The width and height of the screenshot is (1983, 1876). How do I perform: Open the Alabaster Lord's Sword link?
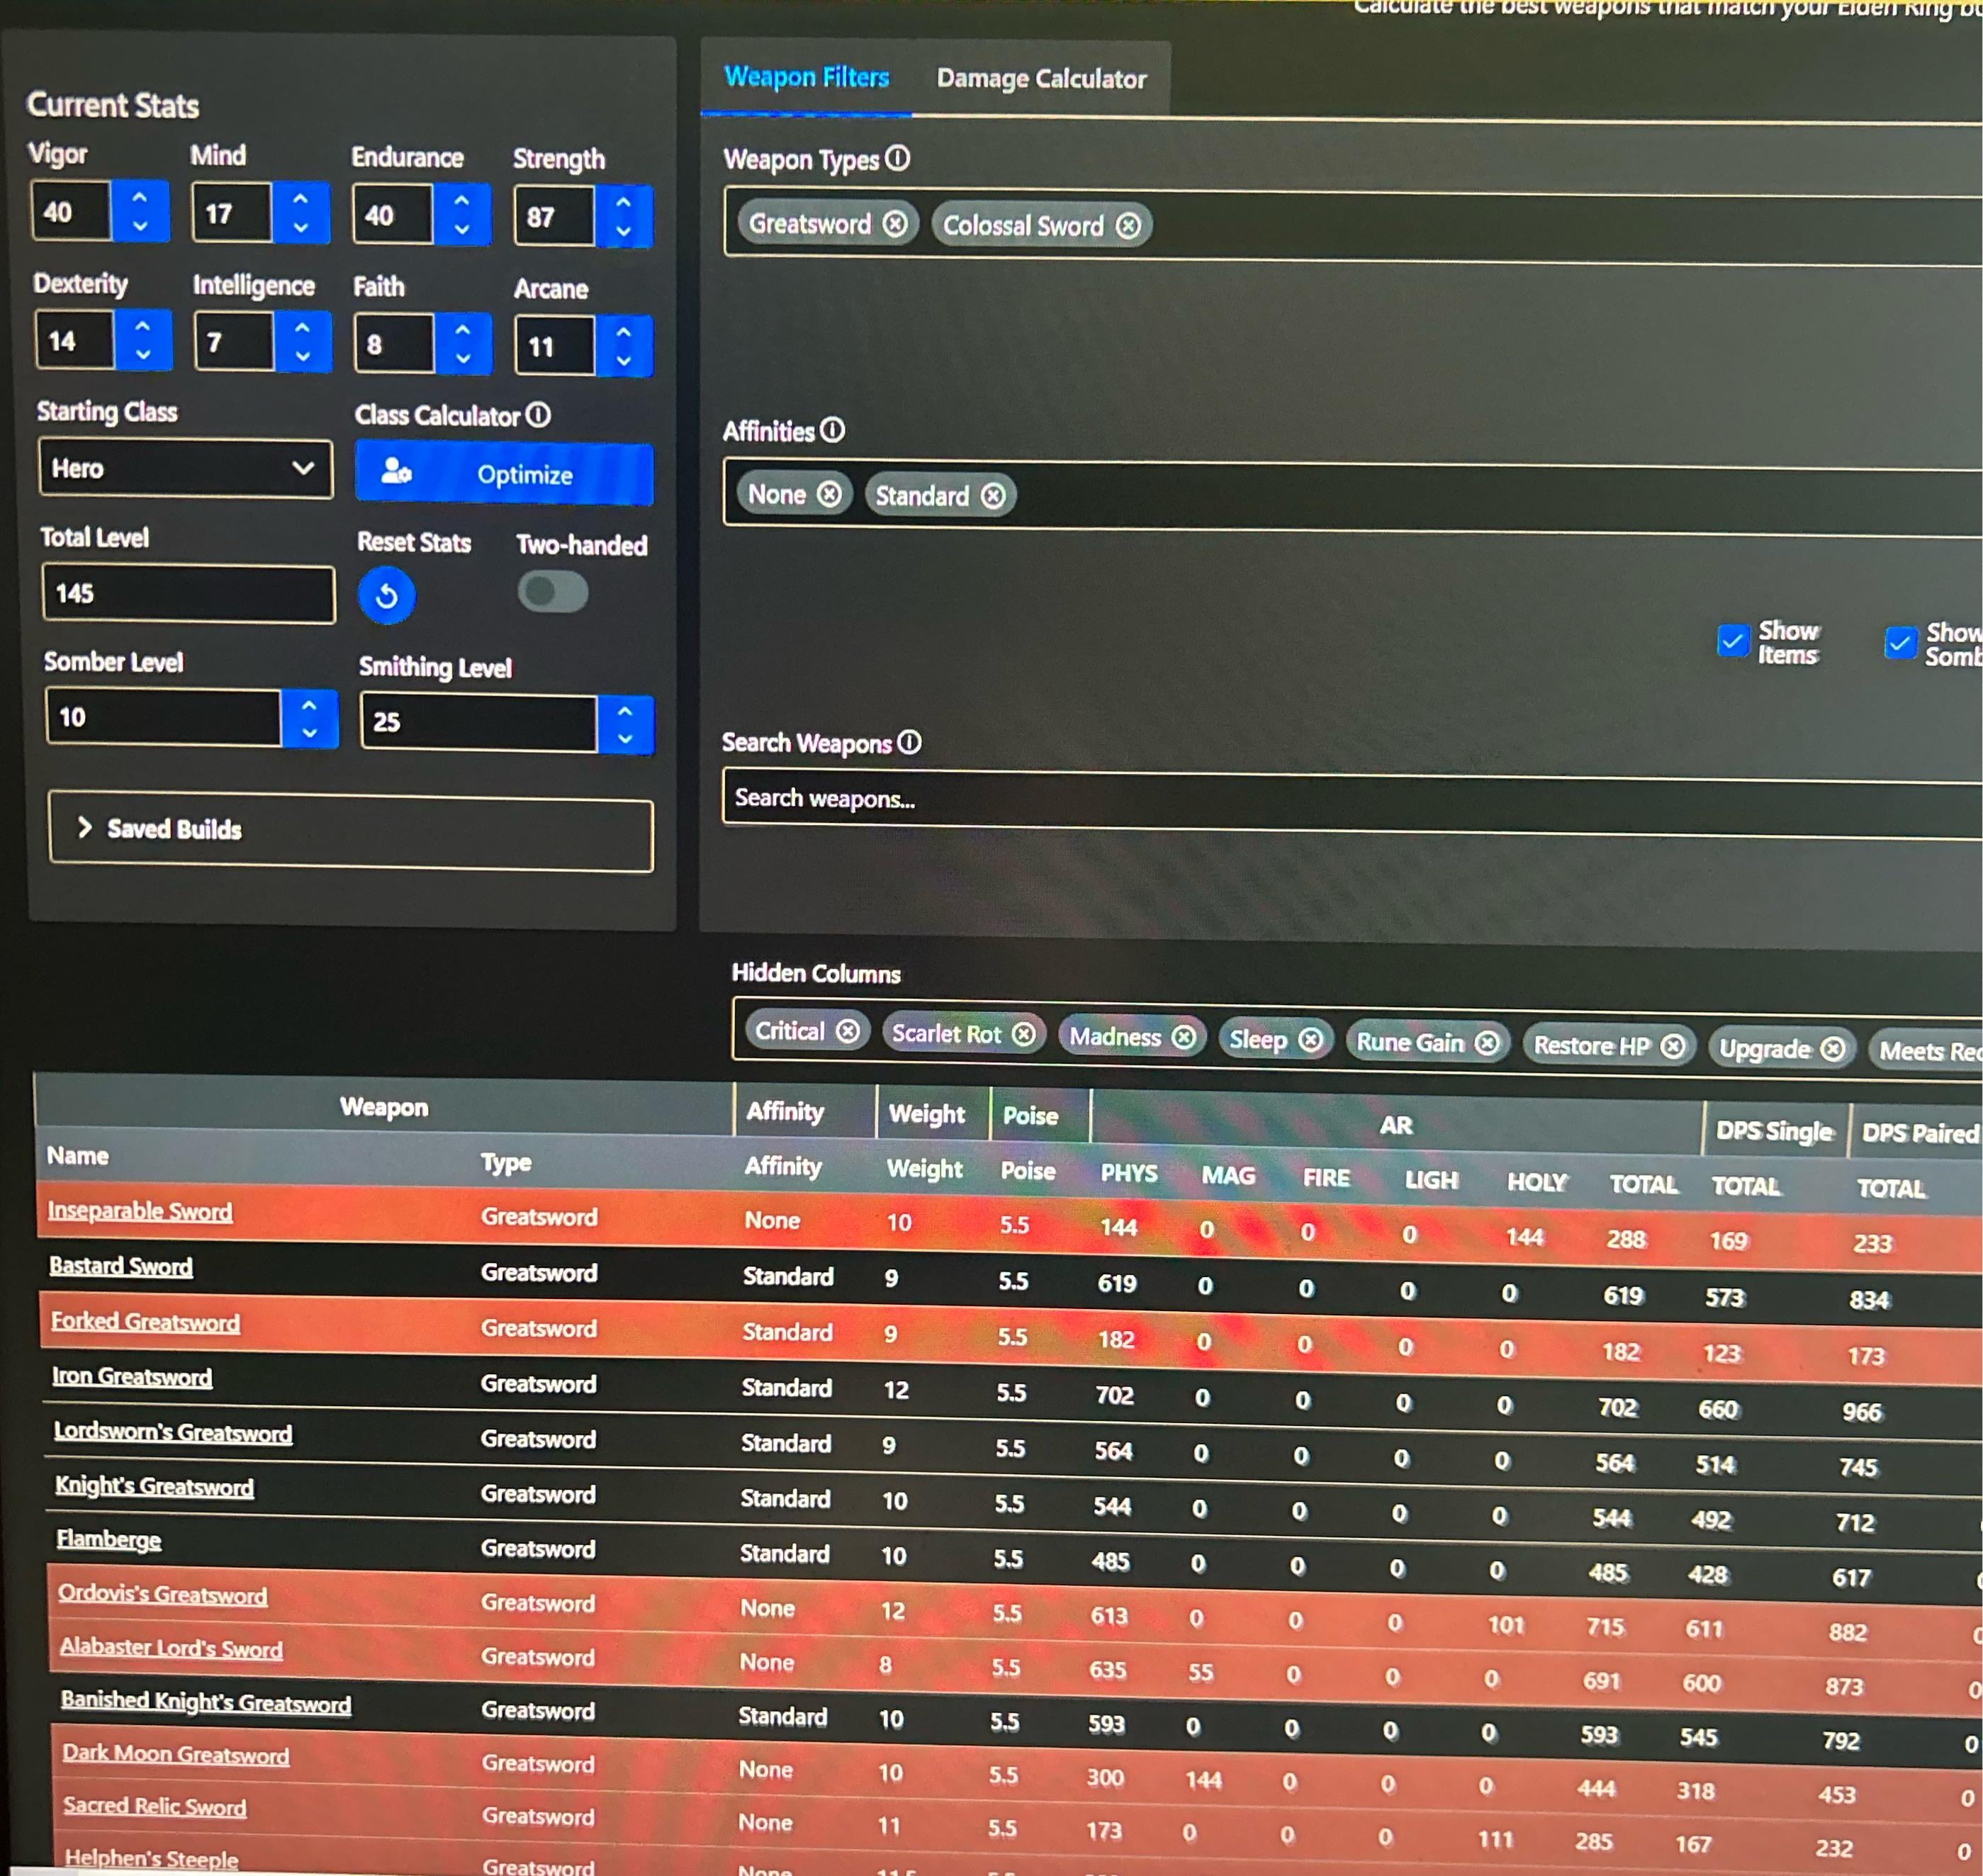coord(171,1648)
